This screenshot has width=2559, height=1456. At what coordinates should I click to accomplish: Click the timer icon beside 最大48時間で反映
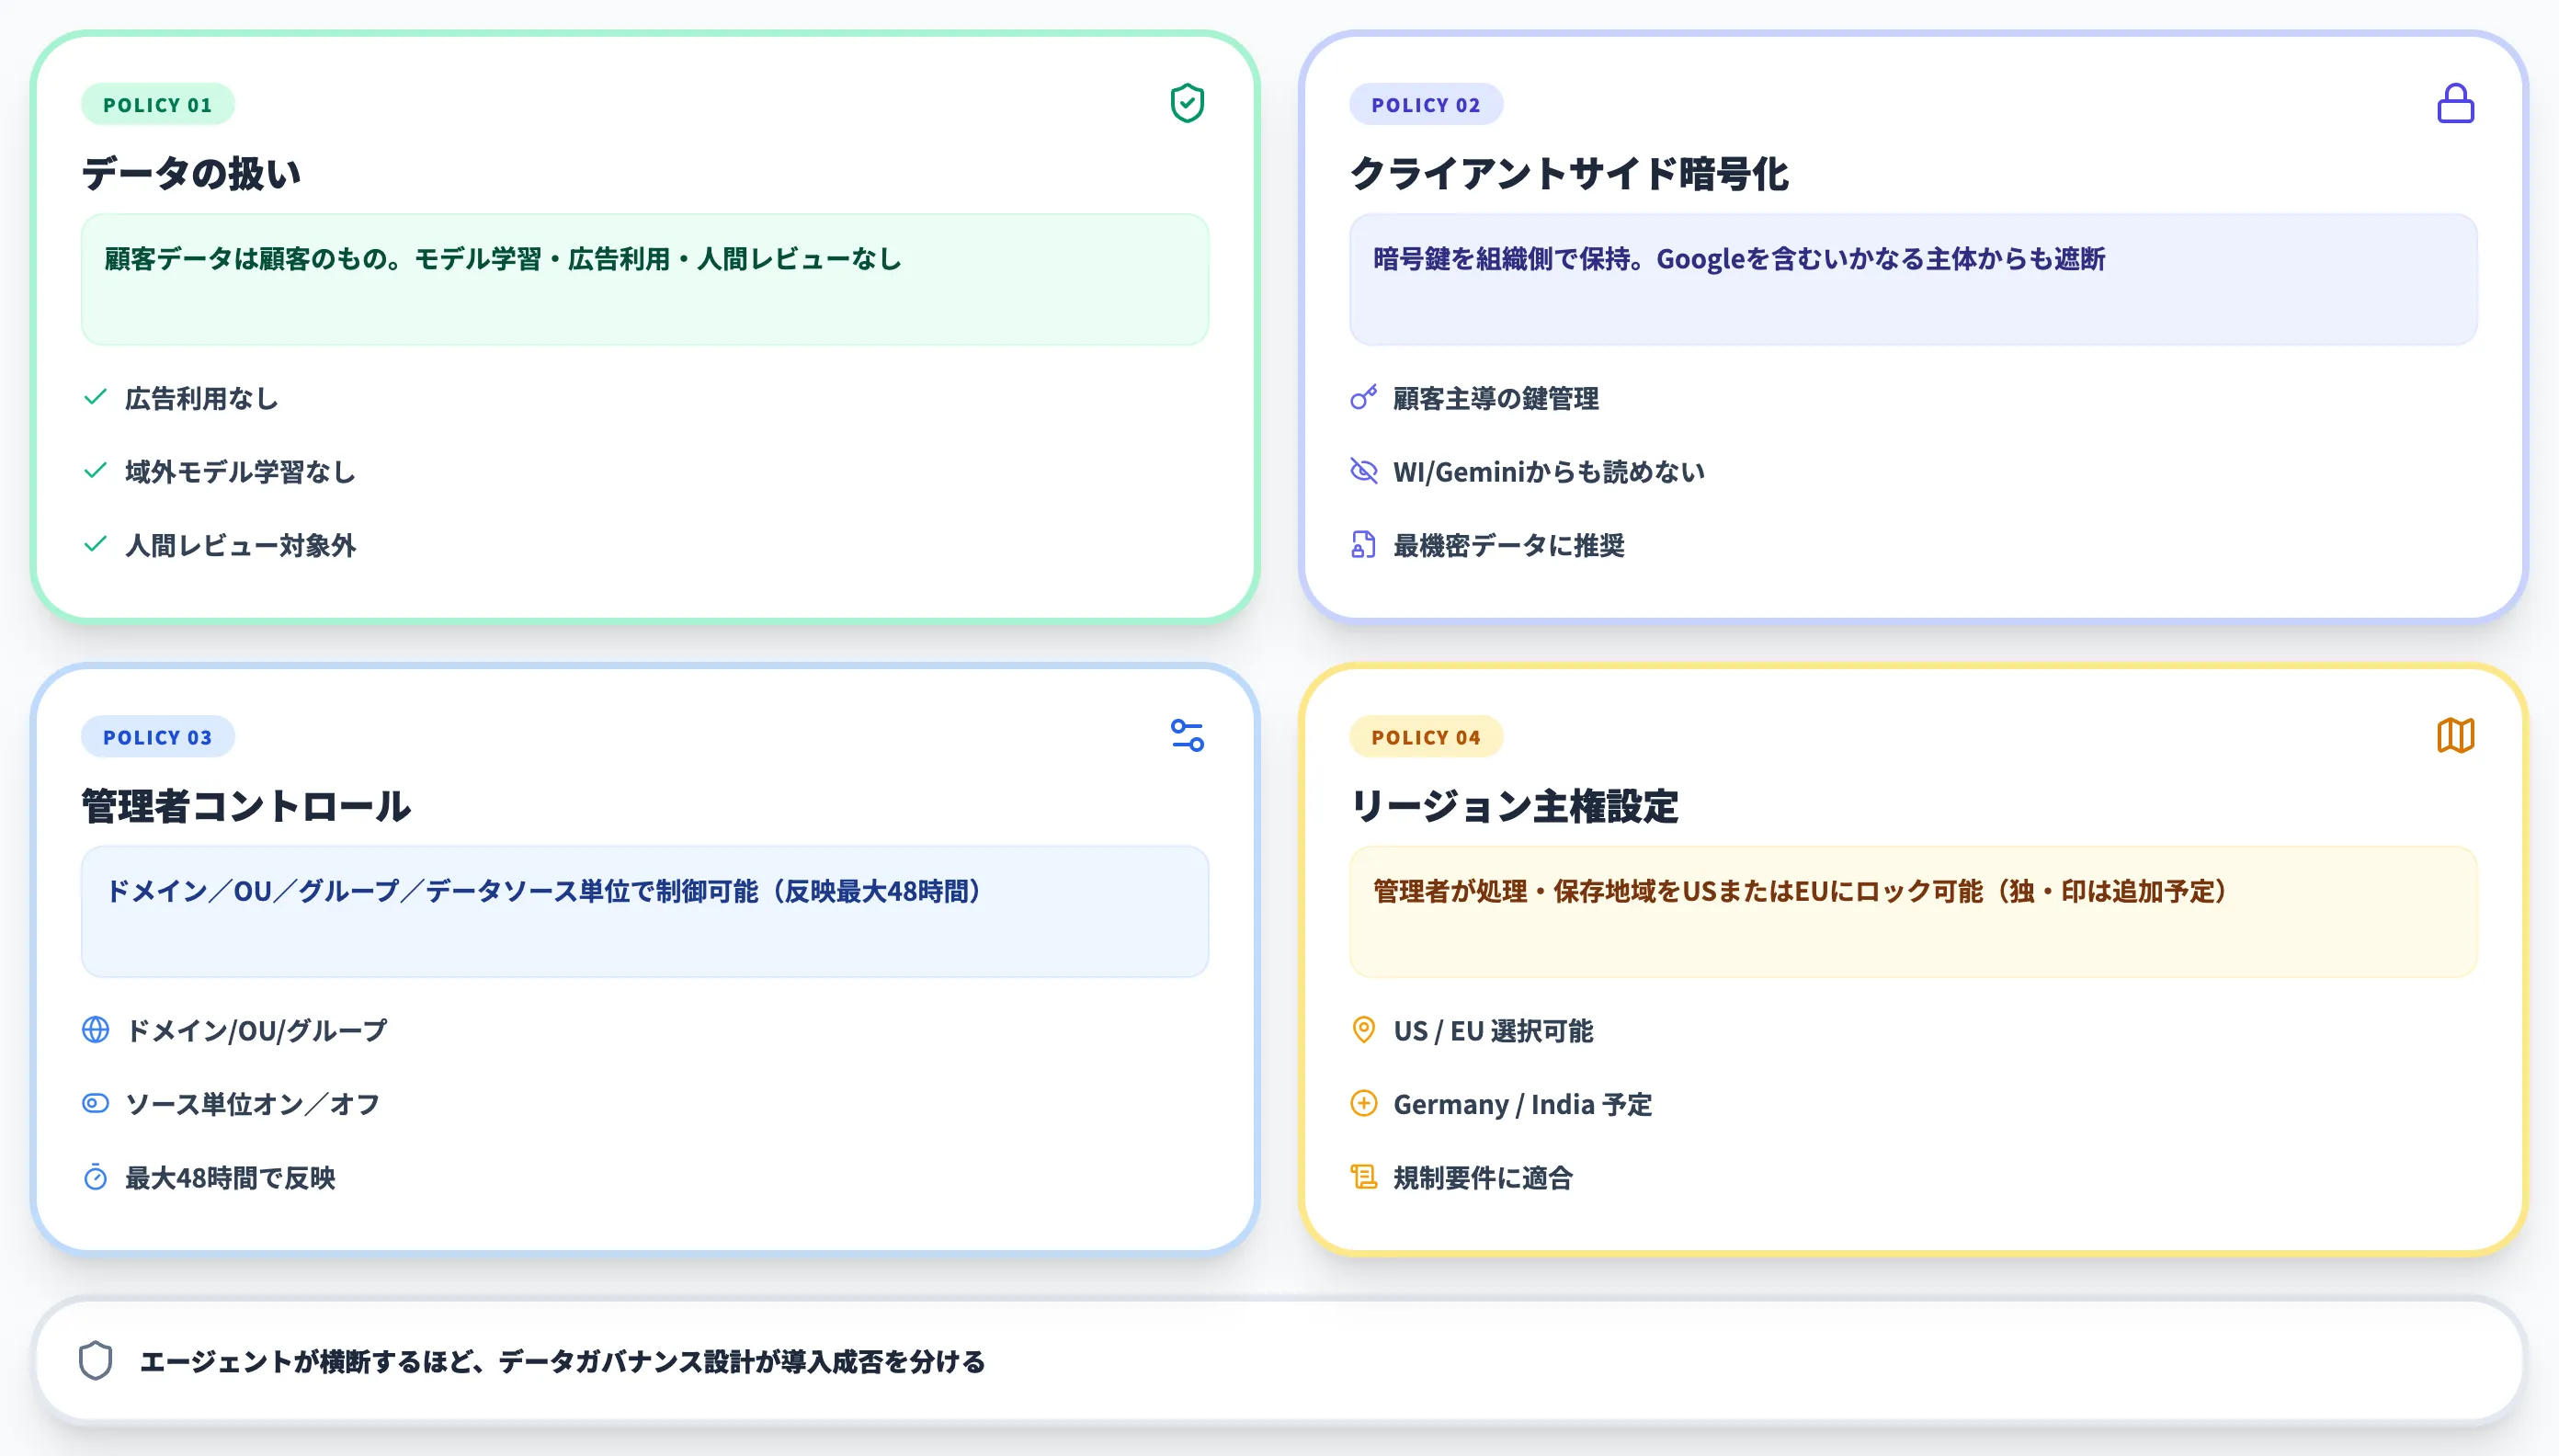tap(94, 1179)
